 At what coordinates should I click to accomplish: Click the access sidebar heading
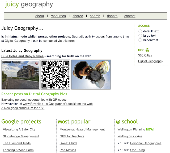tap(144, 25)
